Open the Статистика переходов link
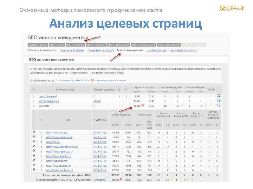The width and height of the screenshot is (253, 189). tap(101, 50)
